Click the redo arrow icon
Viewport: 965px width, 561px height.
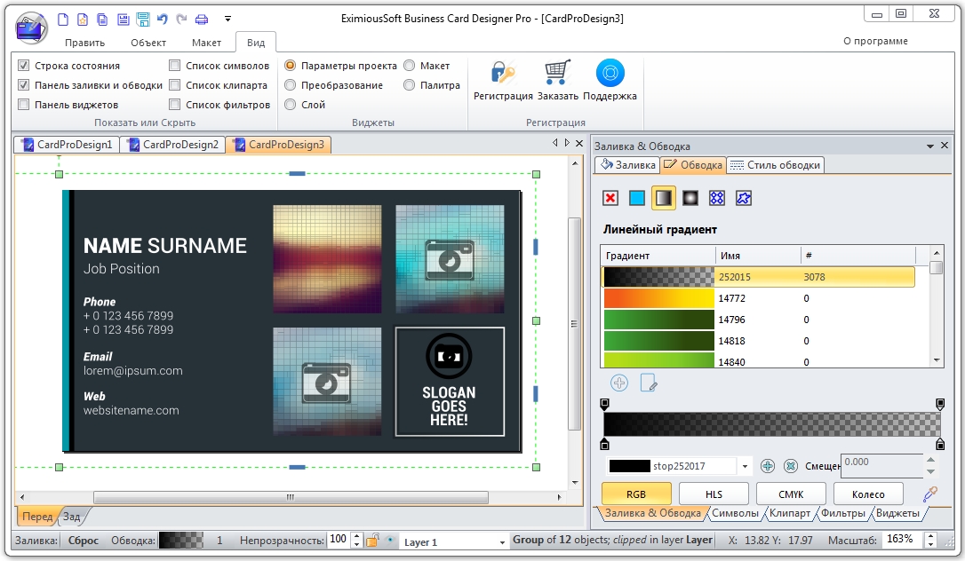[x=181, y=19]
